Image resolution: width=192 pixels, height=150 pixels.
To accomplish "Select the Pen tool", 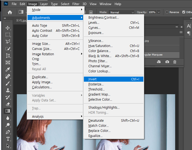I will click(x=8, y=132).
